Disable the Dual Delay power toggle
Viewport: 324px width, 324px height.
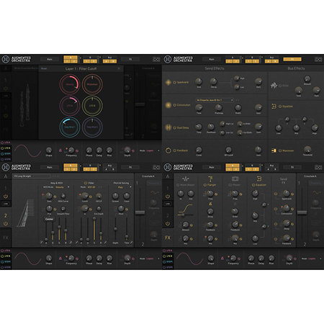click(175, 128)
